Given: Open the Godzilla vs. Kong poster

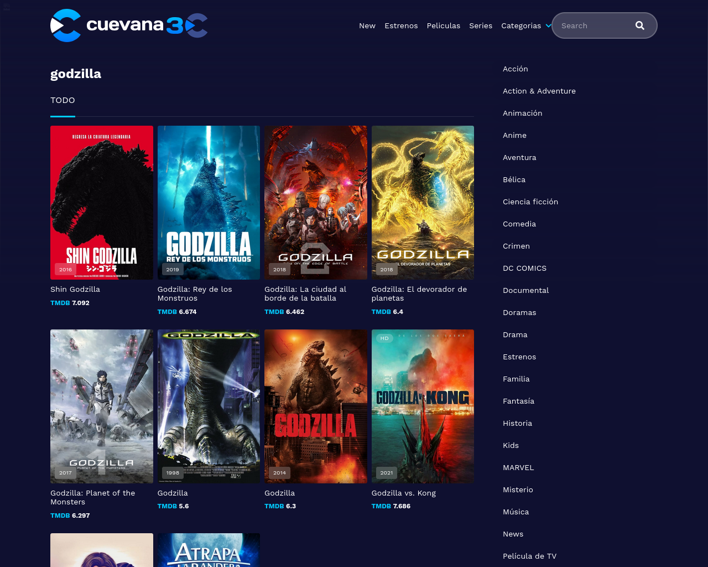Looking at the screenshot, I should coord(423,406).
